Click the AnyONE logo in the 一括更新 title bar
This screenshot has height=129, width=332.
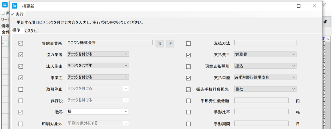tap(15, 6)
